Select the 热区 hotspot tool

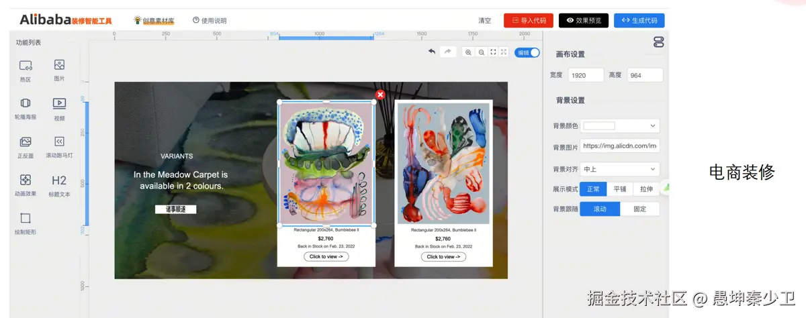pos(26,70)
